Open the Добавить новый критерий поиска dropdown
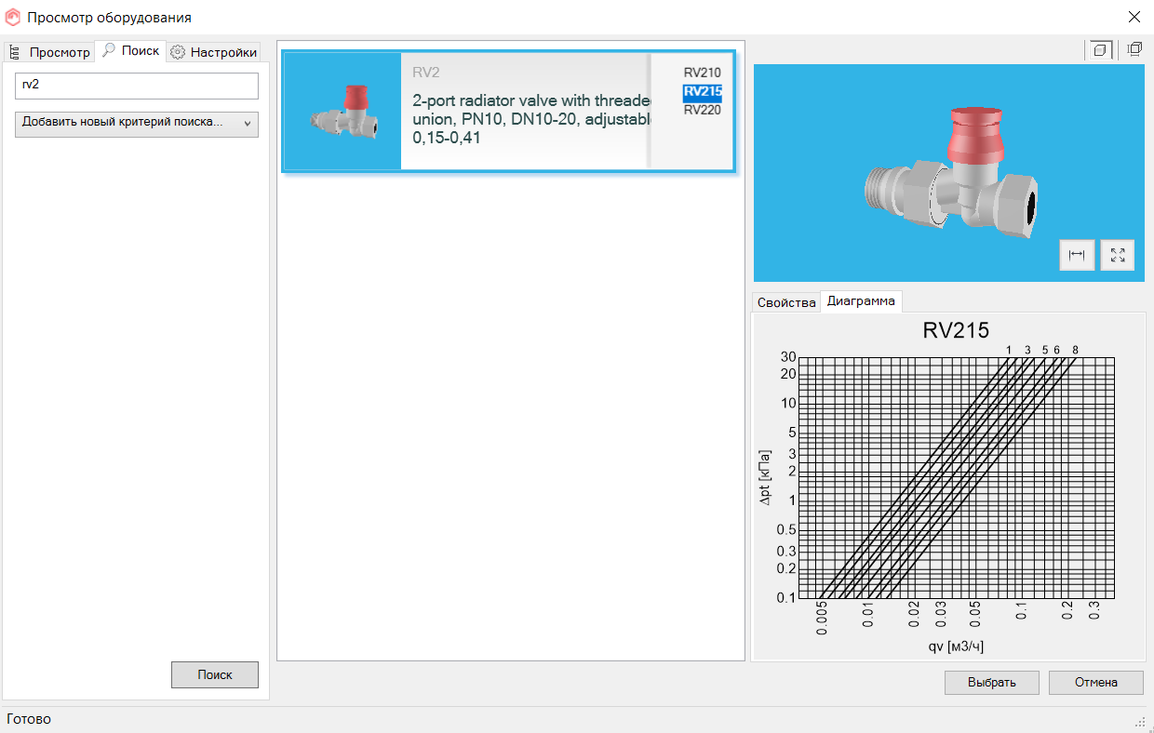Viewport: 1154px width, 733px height. [x=137, y=124]
